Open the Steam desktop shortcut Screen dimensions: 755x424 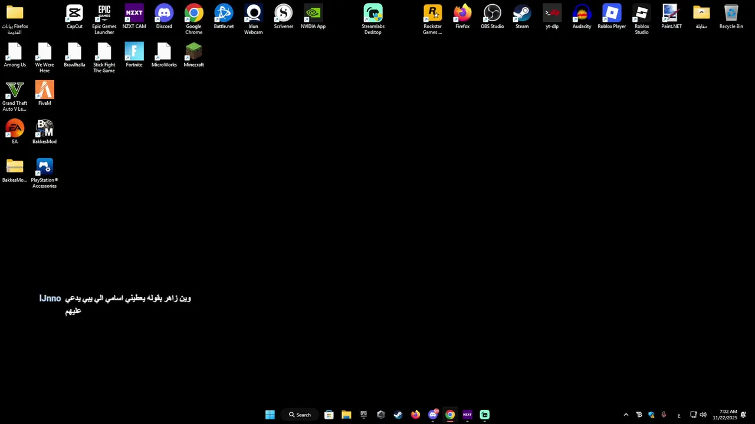tap(522, 17)
